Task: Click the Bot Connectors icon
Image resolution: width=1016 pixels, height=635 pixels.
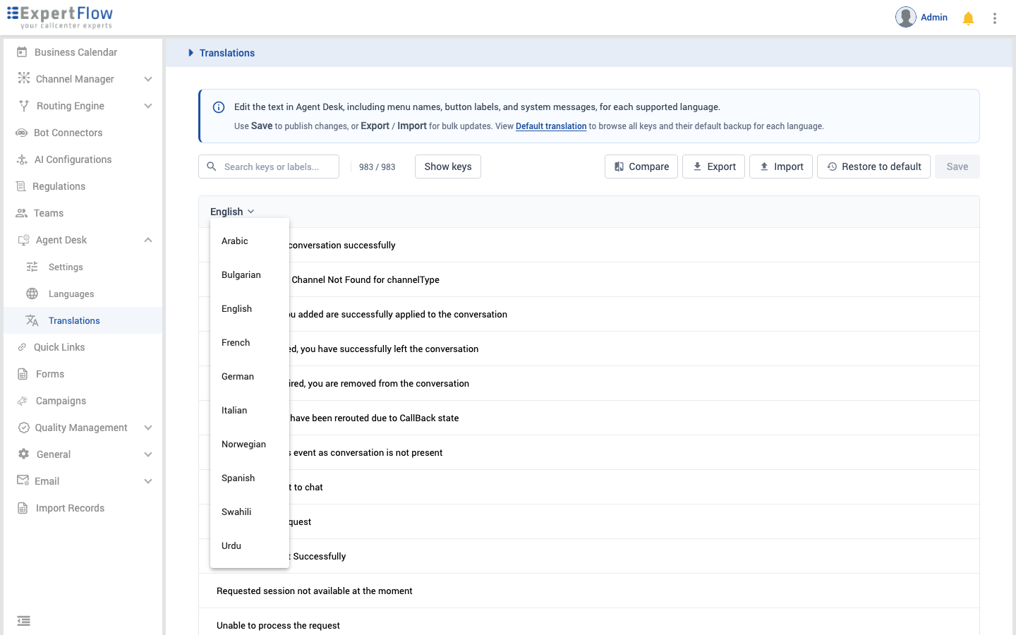Action: click(22, 133)
